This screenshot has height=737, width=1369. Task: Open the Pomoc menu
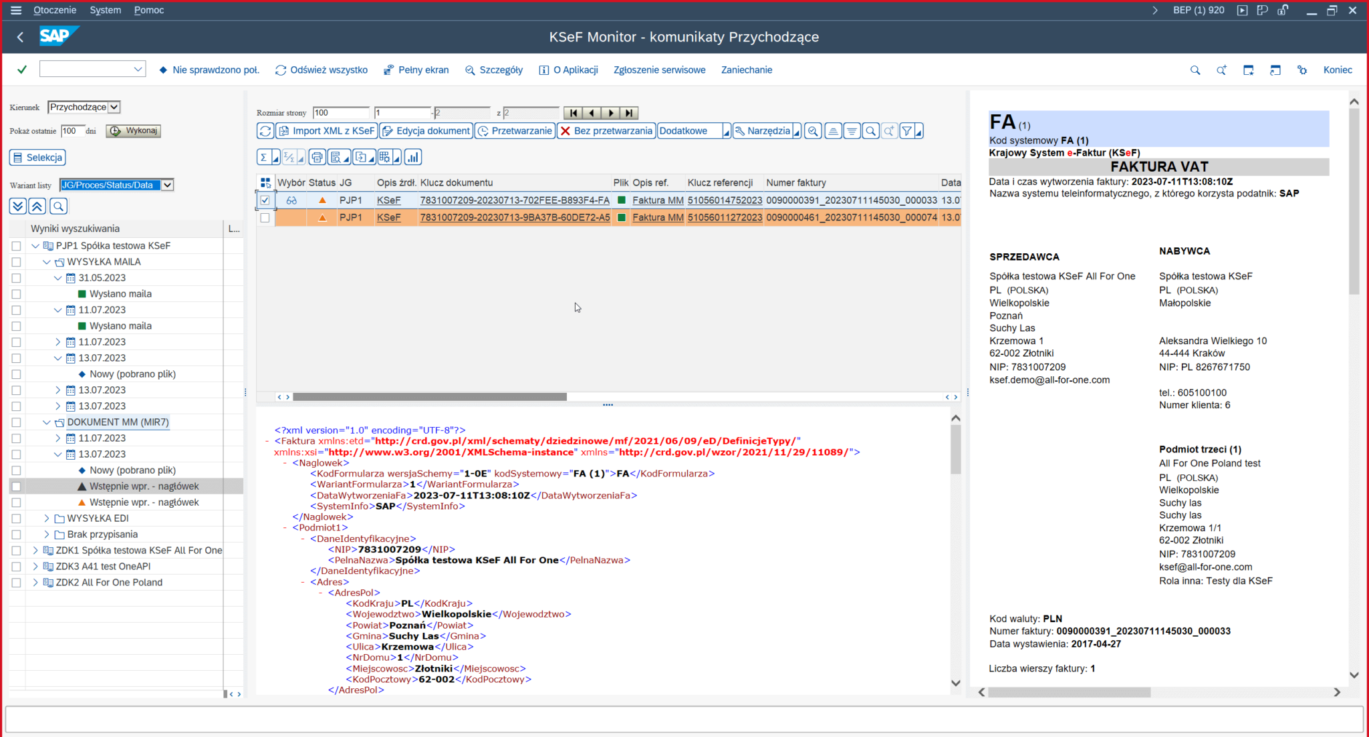pos(148,10)
